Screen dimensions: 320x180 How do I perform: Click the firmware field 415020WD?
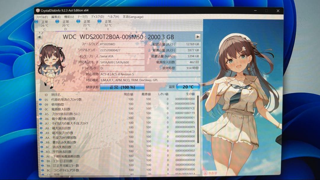[122, 44]
